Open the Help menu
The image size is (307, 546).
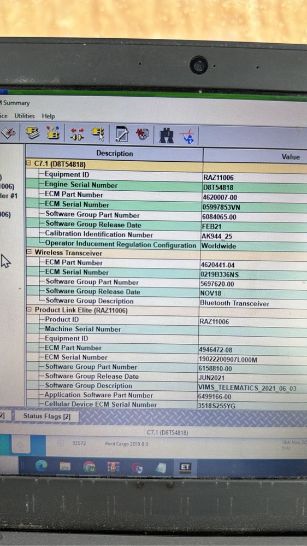pyautogui.click(x=49, y=116)
